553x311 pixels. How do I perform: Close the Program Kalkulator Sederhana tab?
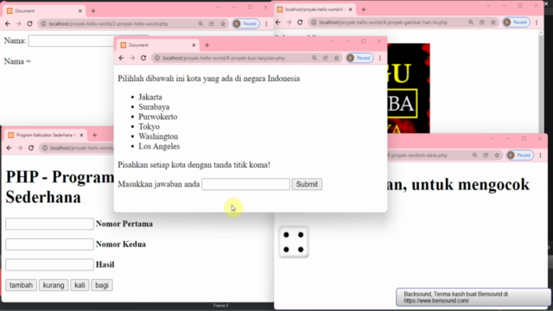pyautogui.click(x=81, y=135)
